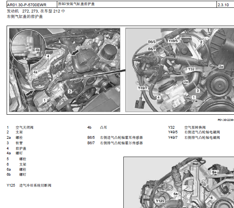
Task: Click callout 6 in the lower diagram
Action: (x=211, y=198)
